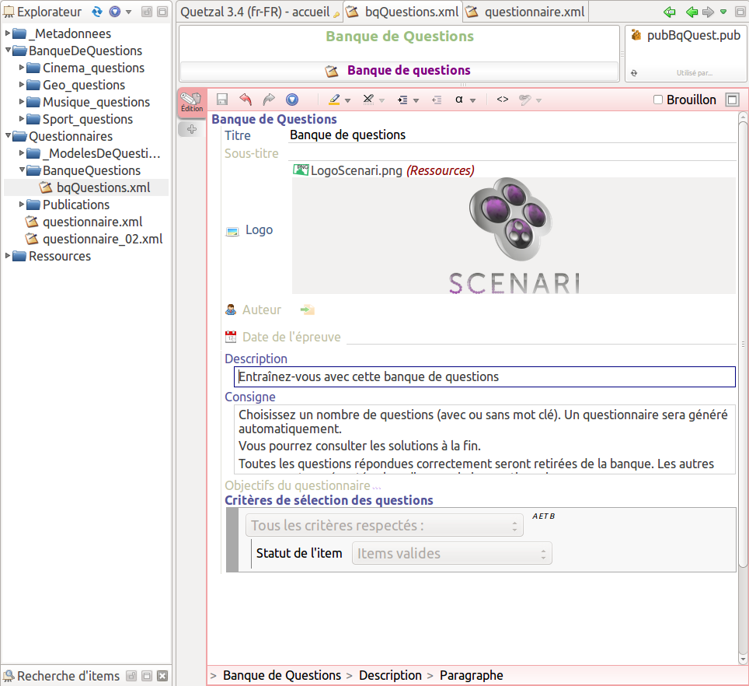Show the XML source view (<>)

coord(503,100)
